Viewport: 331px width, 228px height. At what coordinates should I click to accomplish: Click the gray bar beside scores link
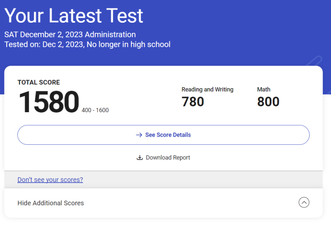point(163,180)
